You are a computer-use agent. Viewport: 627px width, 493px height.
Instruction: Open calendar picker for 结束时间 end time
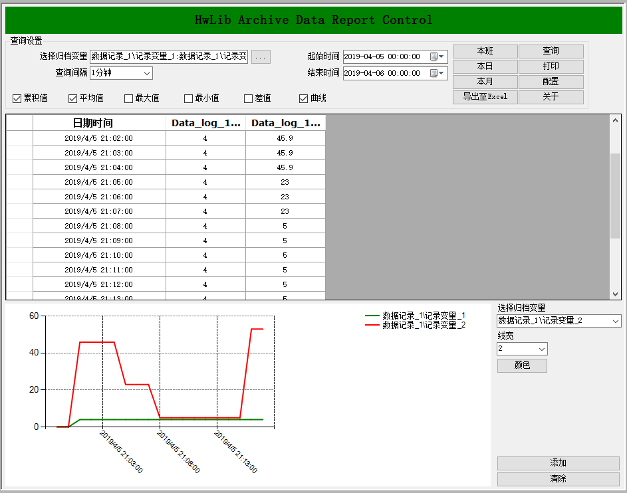437,73
